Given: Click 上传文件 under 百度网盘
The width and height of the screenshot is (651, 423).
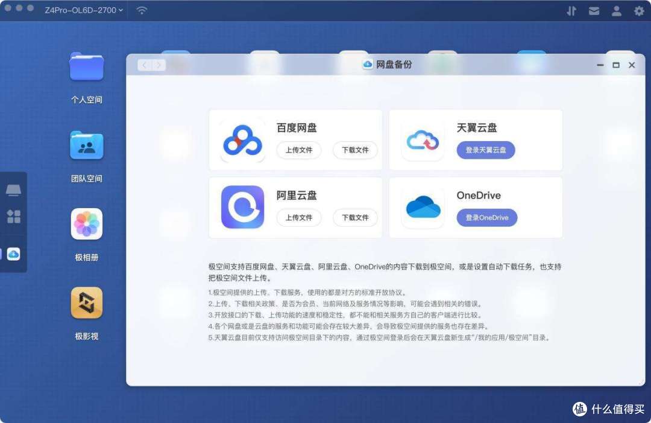Looking at the screenshot, I should 299,150.
